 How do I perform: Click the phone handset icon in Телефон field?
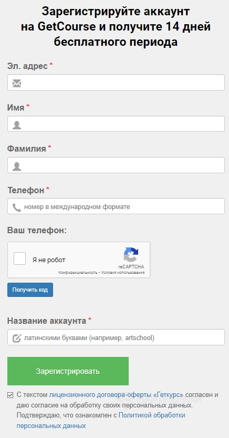[17, 207]
